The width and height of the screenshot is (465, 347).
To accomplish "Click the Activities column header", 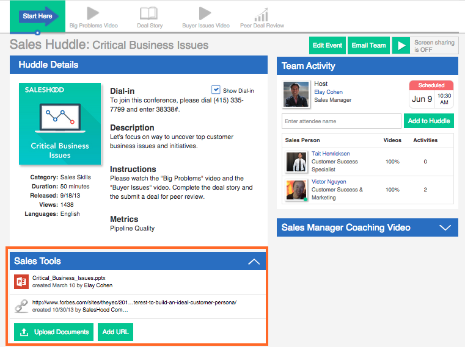I will pyautogui.click(x=425, y=140).
